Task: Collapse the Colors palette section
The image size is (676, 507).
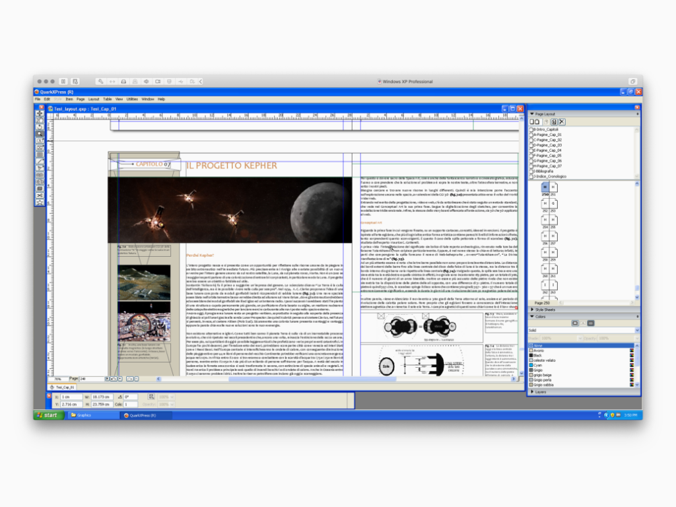Action: click(532, 317)
